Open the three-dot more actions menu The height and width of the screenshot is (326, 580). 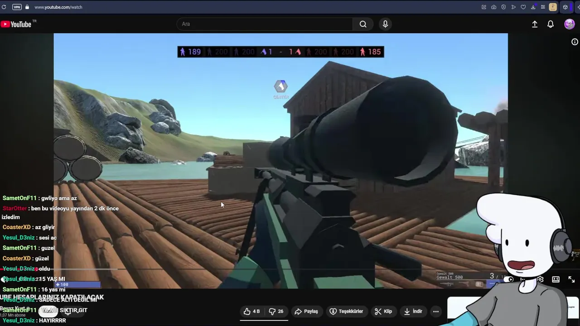click(435, 312)
